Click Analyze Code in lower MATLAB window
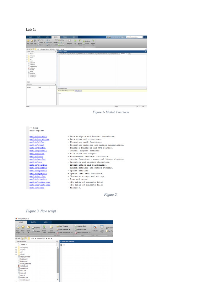 click(x=80, y=226)
